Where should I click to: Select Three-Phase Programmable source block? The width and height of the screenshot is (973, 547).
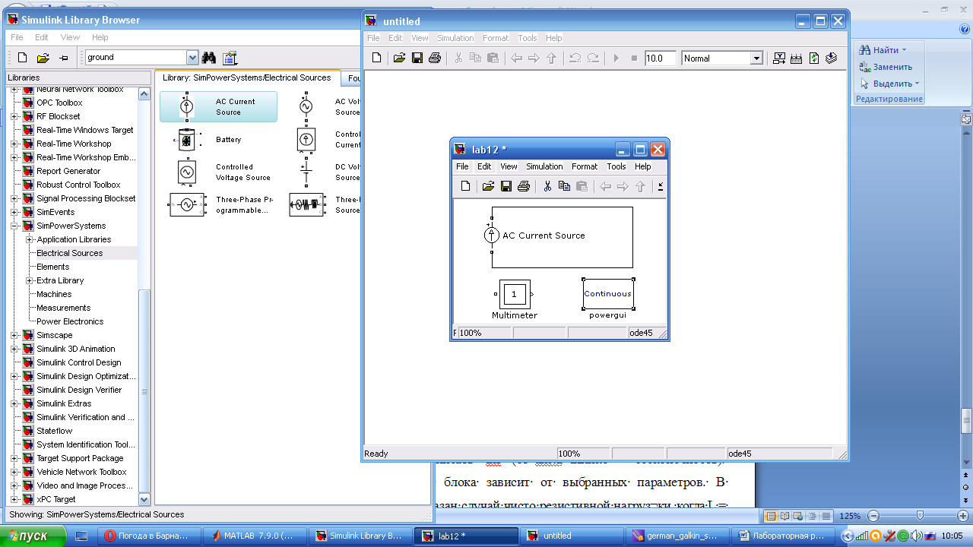(x=220, y=205)
